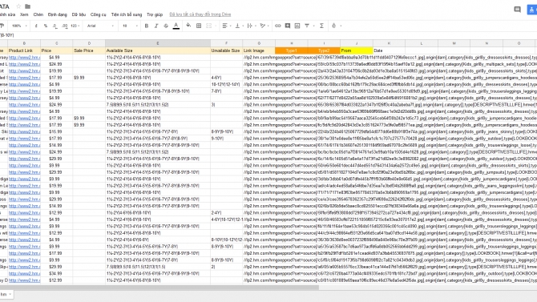
Task: Open the functions sigma menu
Action: click(x=321, y=26)
